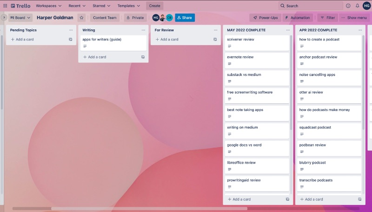The image size is (372, 212).
Task: Open the Recent dropdown
Action: (x=77, y=6)
